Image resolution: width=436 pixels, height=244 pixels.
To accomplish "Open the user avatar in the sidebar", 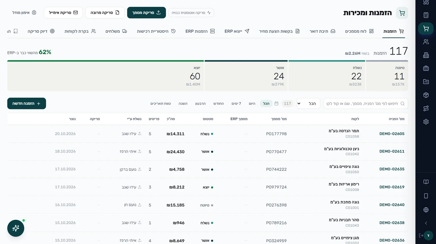I will (x=428, y=236).
